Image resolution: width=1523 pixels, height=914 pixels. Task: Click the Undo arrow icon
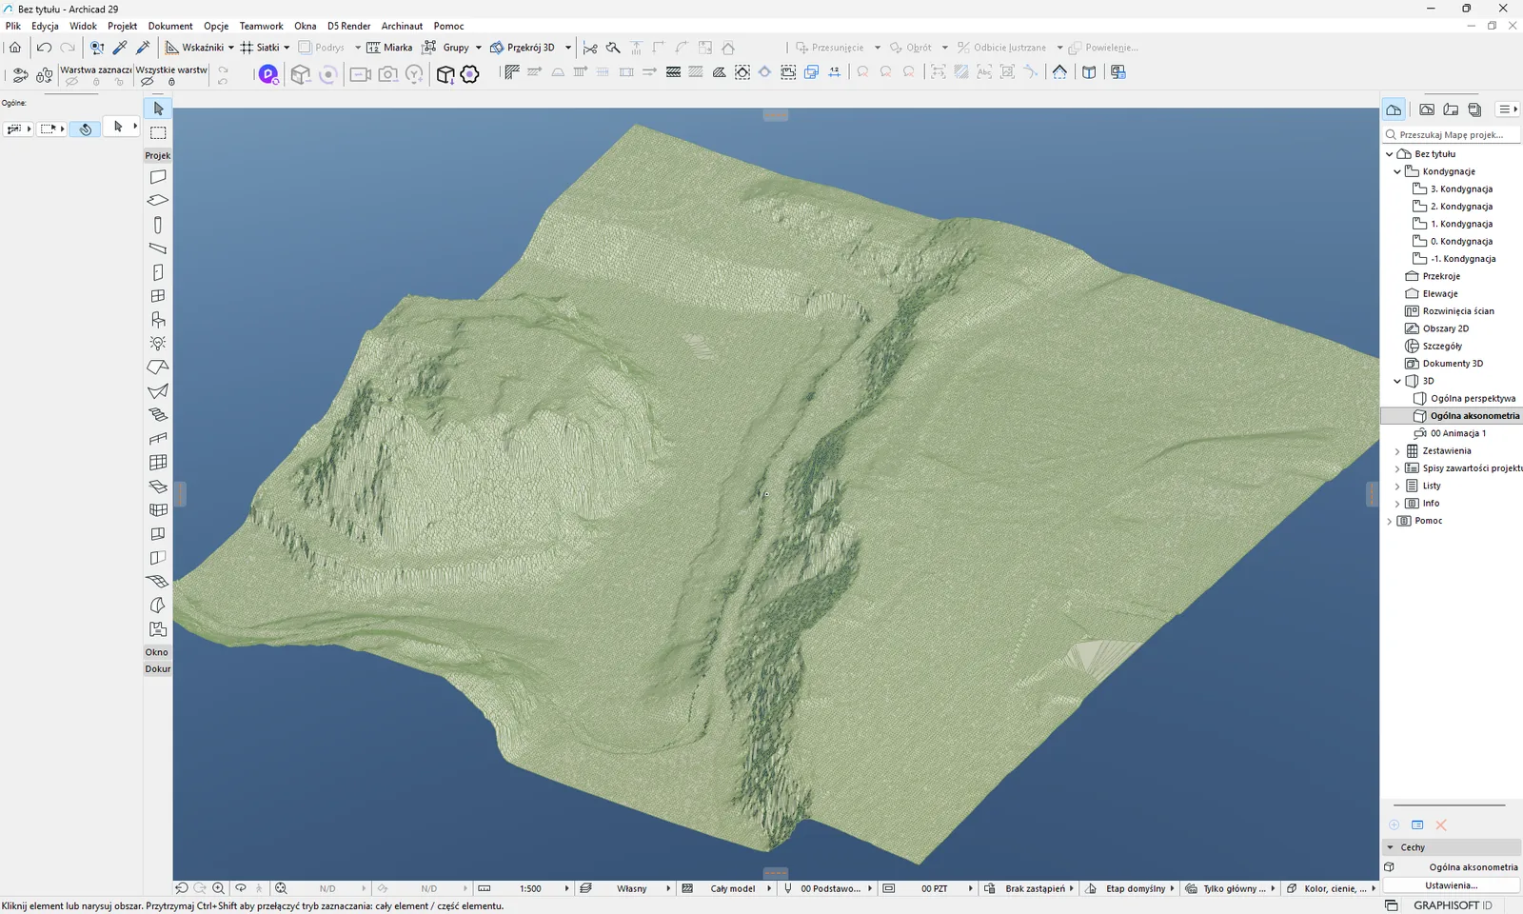tap(44, 47)
